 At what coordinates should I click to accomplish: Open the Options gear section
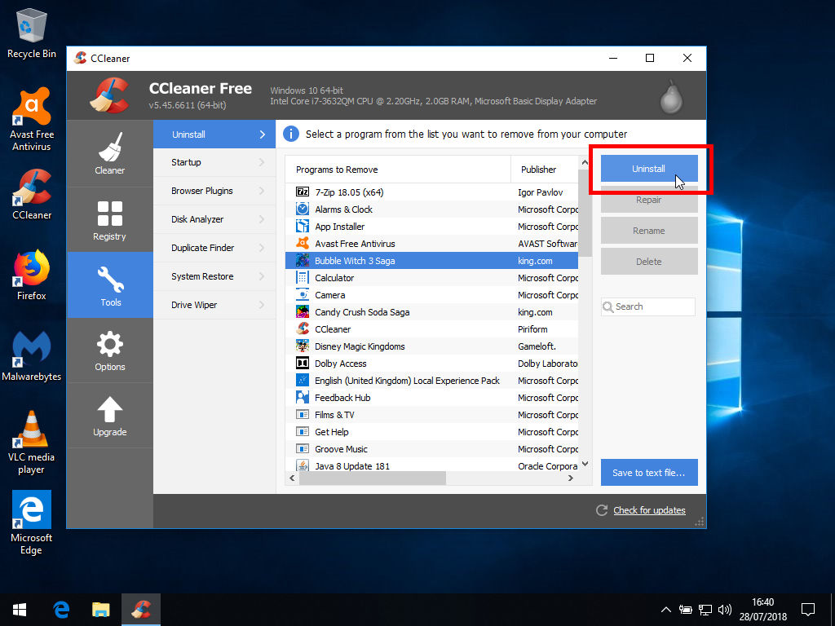pos(110,350)
